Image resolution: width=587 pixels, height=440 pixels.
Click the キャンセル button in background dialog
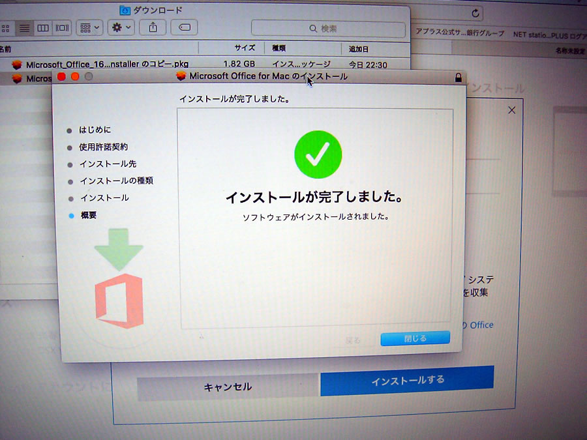tap(228, 387)
